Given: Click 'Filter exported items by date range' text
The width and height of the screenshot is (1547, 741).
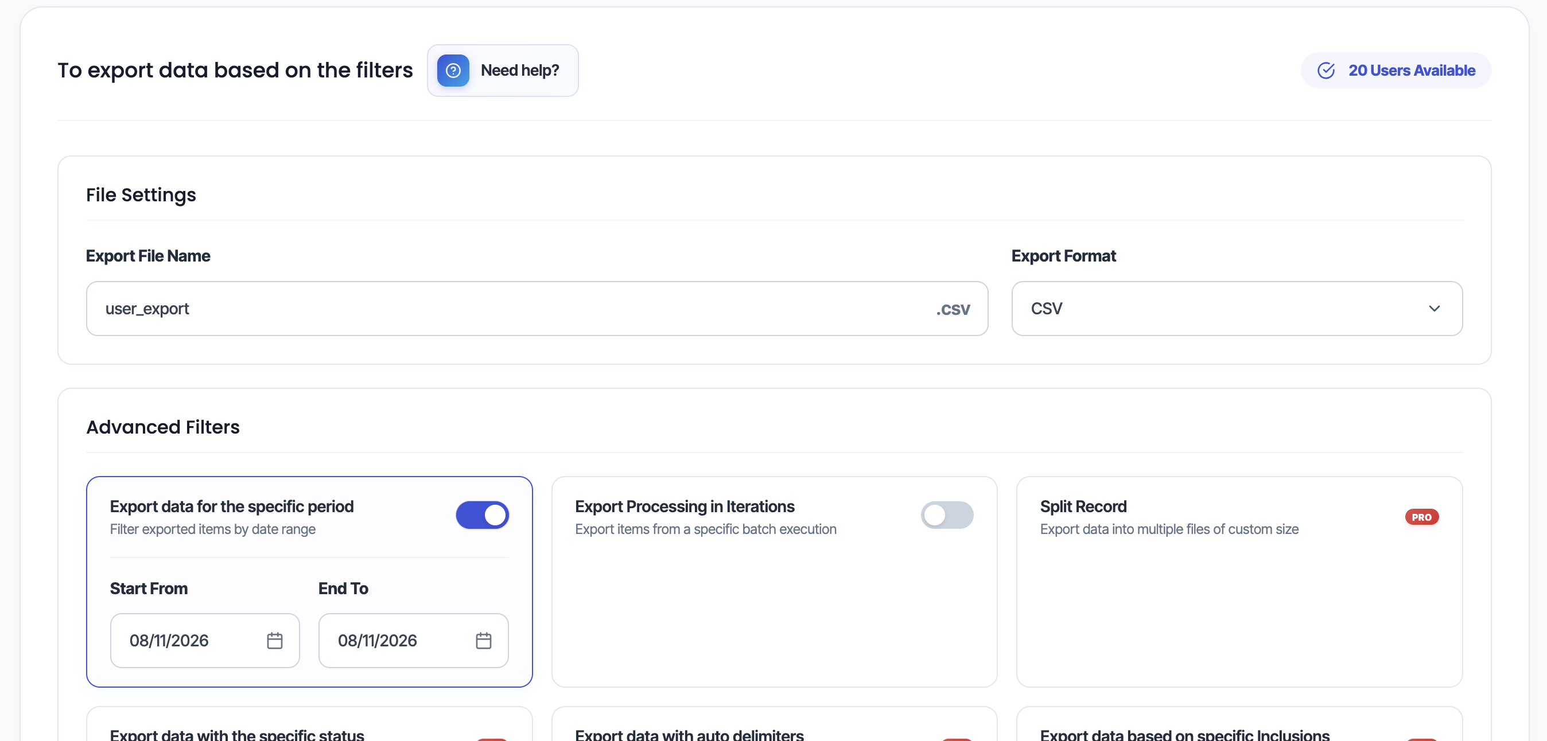Looking at the screenshot, I should [x=212, y=529].
